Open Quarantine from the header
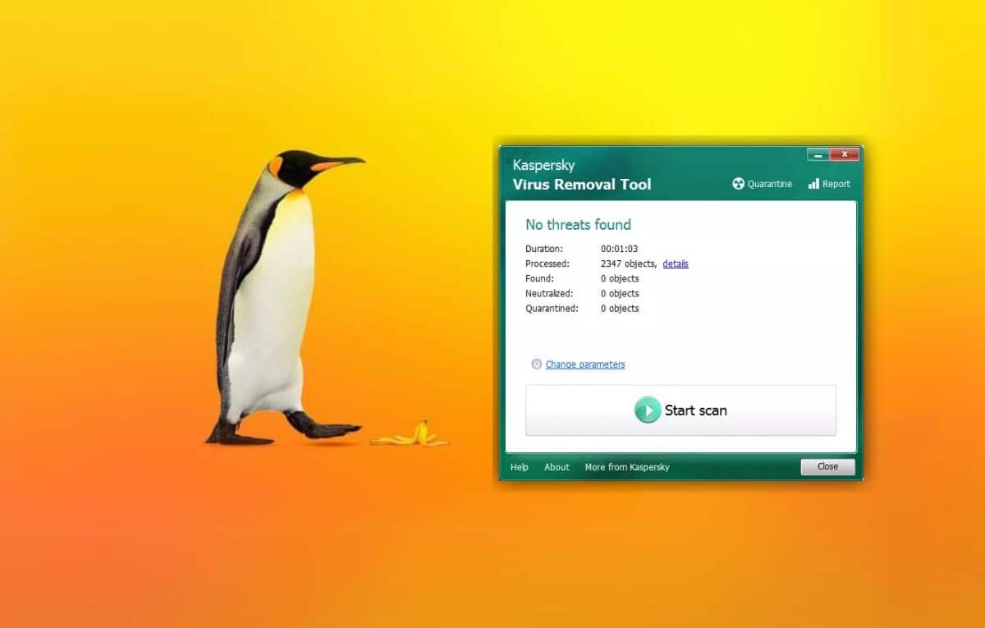The height and width of the screenshot is (628, 985). coord(763,184)
